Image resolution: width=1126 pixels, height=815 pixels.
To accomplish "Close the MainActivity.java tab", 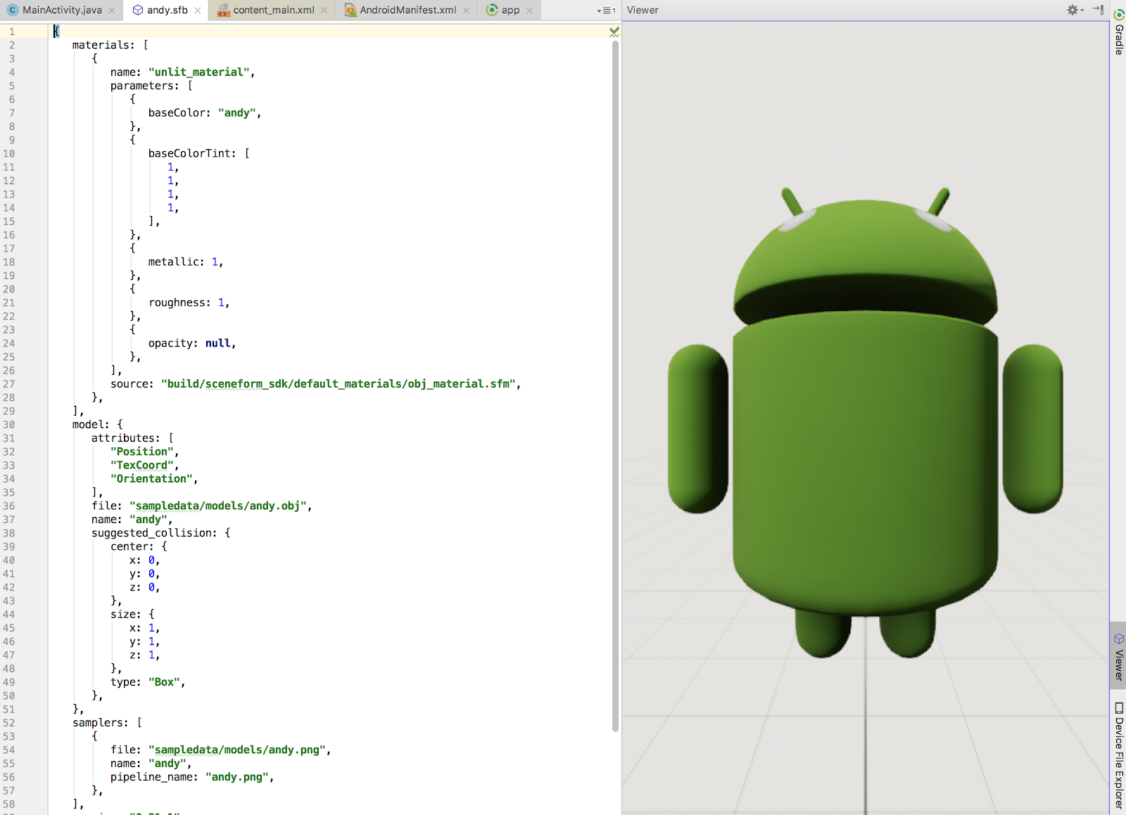I will click(x=112, y=11).
